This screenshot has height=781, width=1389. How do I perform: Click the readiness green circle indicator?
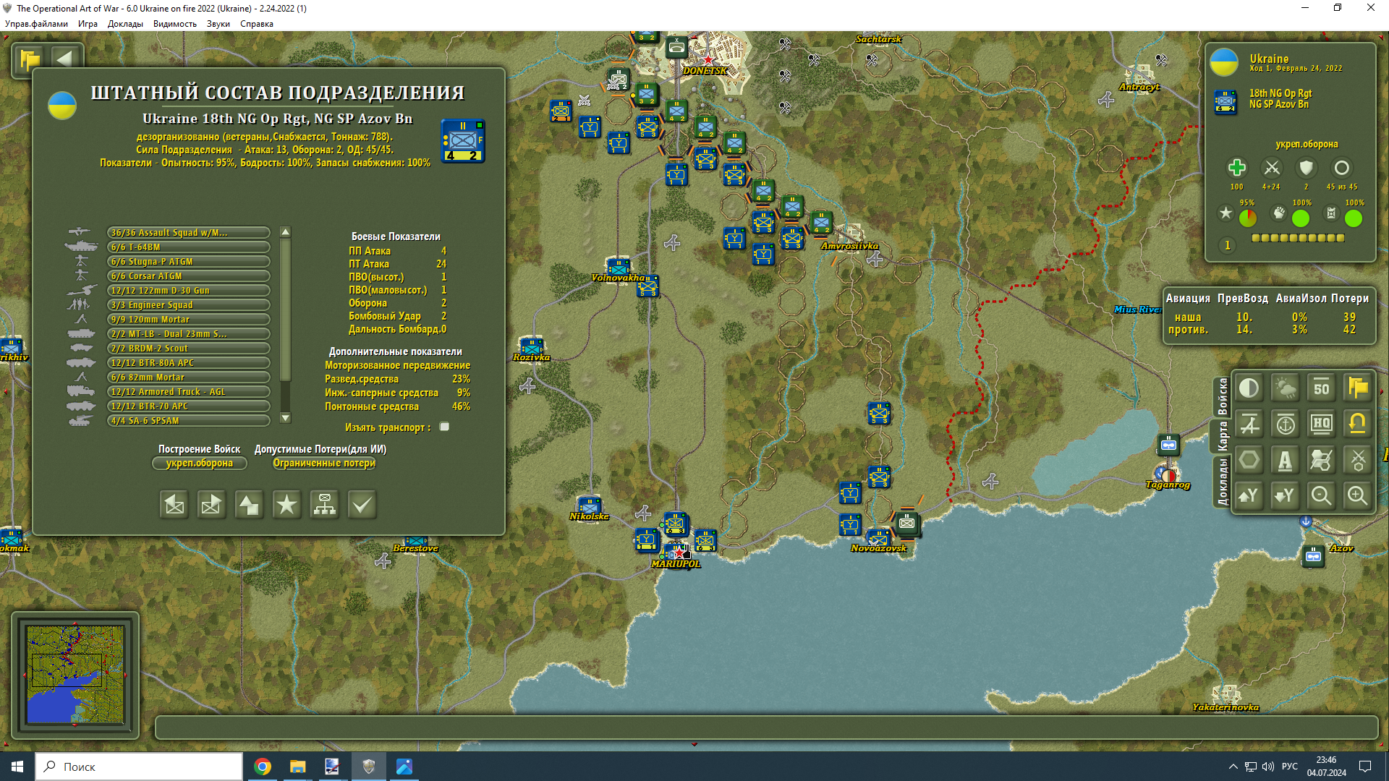tap(1301, 218)
